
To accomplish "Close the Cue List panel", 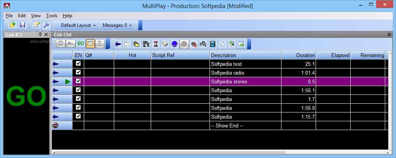I will 389,35.
